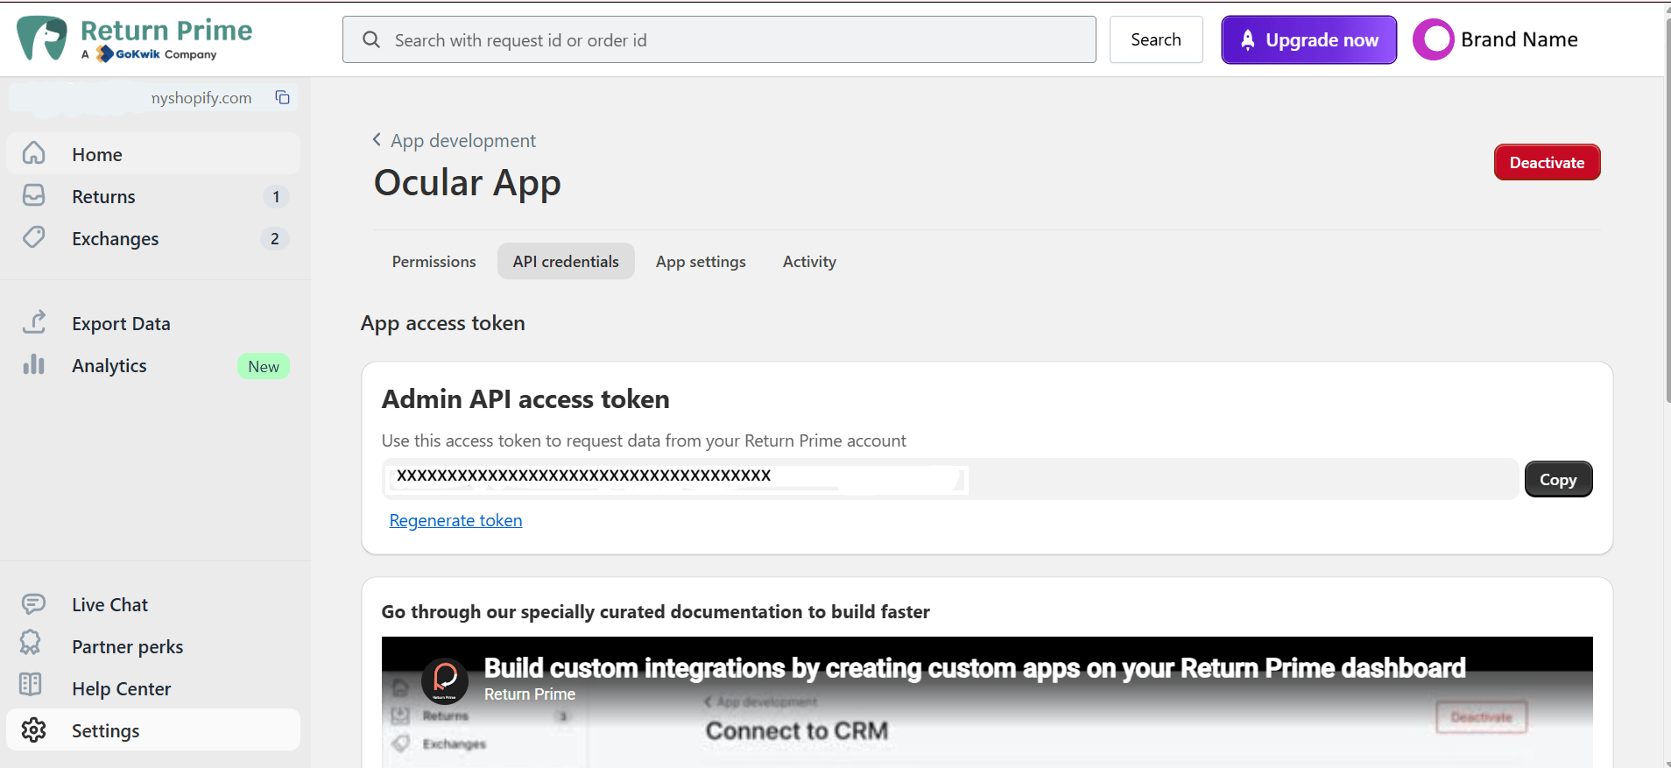Click the Upgrade now button

coord(1309,39)
